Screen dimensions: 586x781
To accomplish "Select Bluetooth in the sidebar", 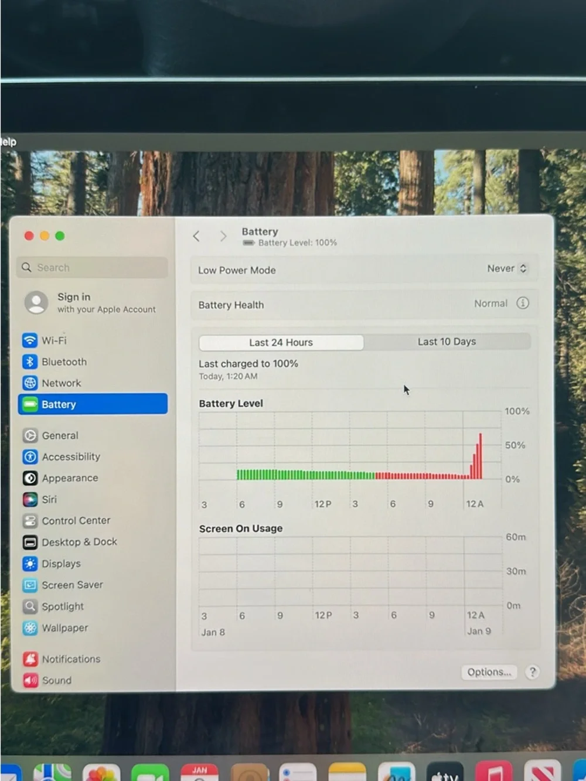I will tap(63, 362).
